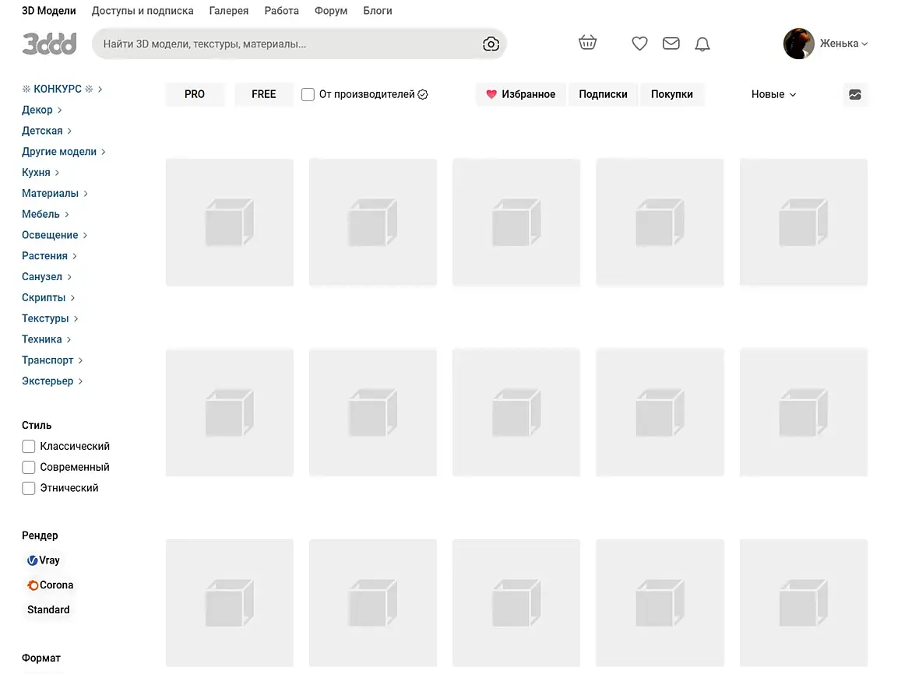Search by image using camera icon
This screenshot has height=674, width=919.
[x=491, y=44]
